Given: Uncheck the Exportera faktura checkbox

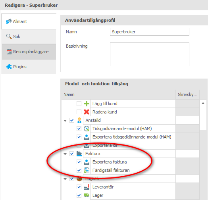Looking at the screenshot, I should pos(79,162).
